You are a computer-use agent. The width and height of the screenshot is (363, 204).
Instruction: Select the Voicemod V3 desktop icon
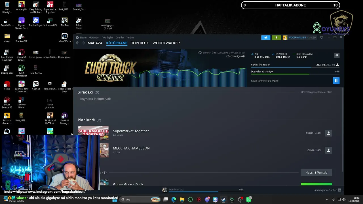[50, 22]
